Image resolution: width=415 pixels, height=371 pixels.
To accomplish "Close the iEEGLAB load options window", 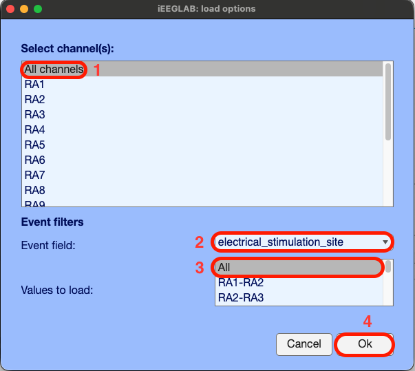I will pos(10,9).
